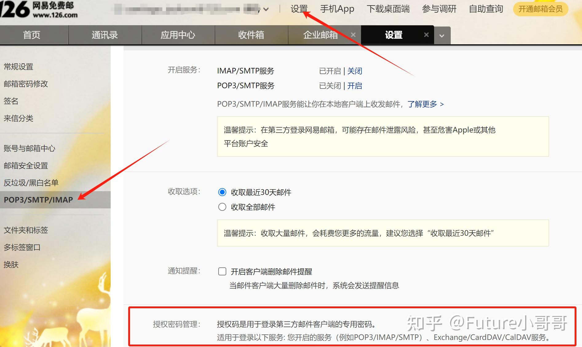Open the 手机App menu item

tap(337, 9)
